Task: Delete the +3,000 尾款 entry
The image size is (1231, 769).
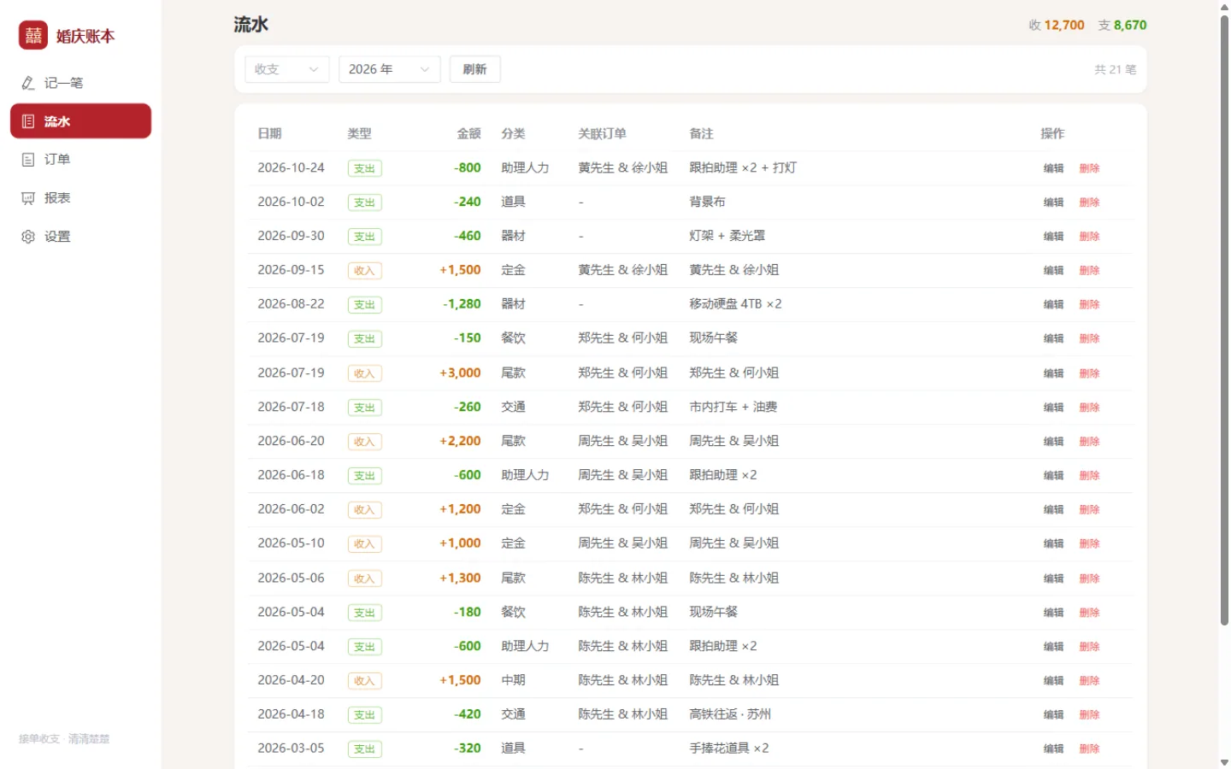Action: [x=1089, y=373]
